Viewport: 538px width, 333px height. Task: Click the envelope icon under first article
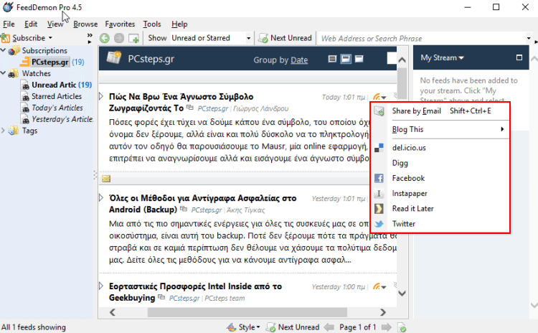click(106, 179)
